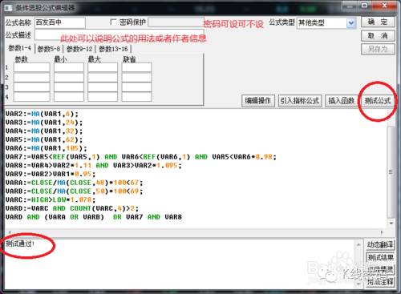This screenshot has width=401, height=294.
Task: Click the code editor vertical scrollbar thumb
Action: click(391, 172)
